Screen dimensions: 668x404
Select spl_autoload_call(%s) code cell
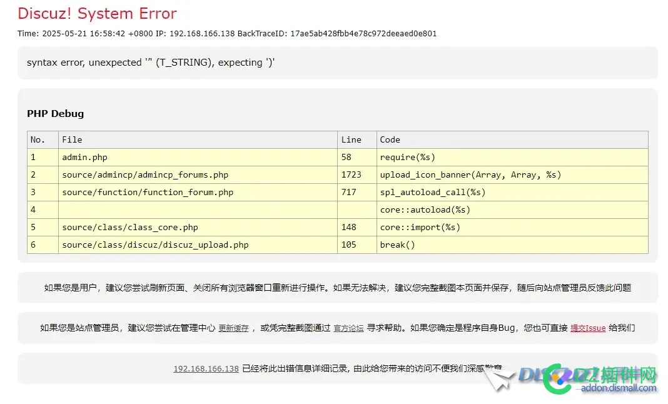click(512, 192)
